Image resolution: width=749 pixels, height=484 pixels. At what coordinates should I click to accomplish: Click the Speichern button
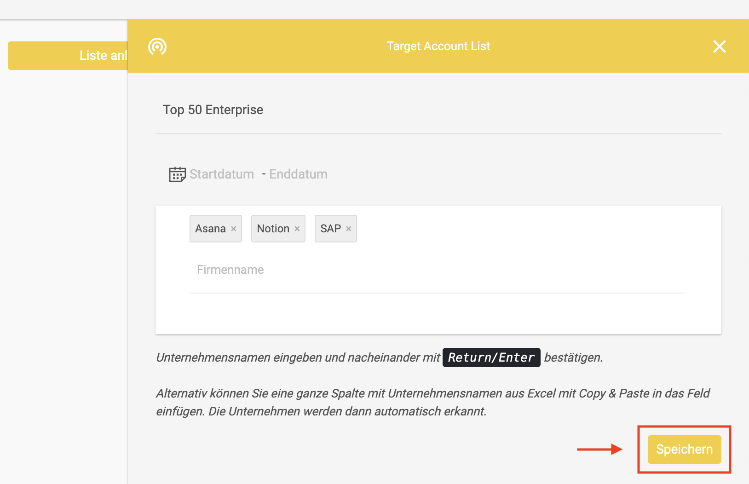pos(684,449)
